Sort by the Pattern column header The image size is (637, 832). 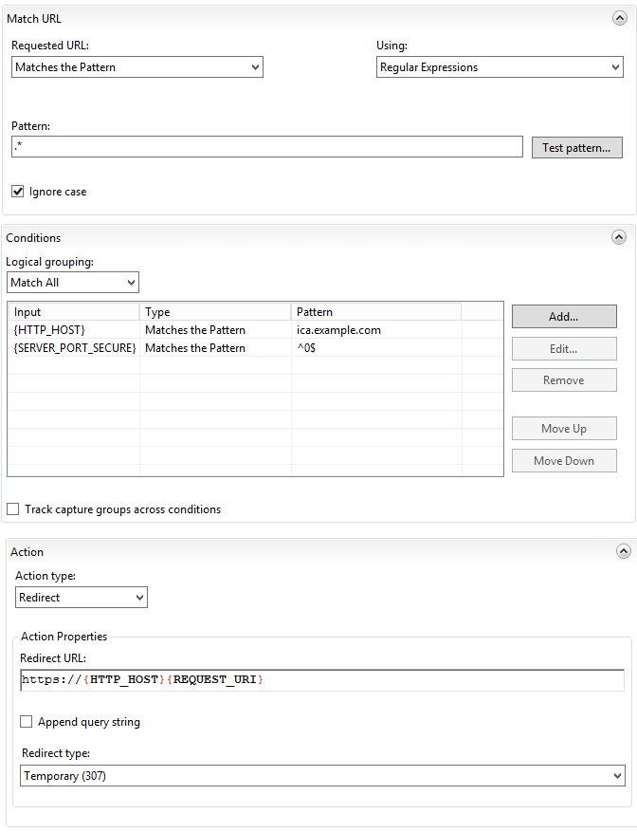click(376, 312)
